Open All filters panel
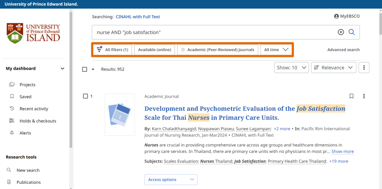Image resolution: width=382 pixels, height=189 pixels. (x=112, y=50)
